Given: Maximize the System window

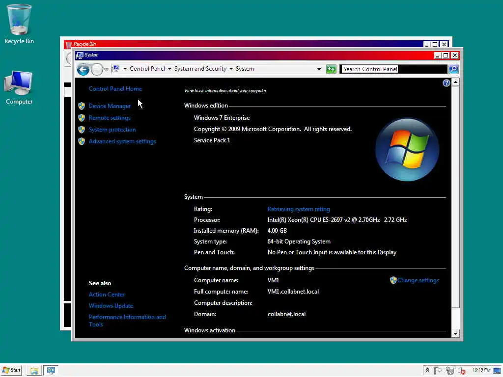Looking at the screenshot, I should 446,55.
